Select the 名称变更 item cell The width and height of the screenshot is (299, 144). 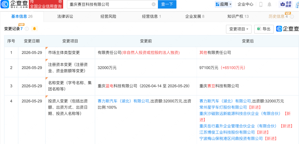pos(70,86)
